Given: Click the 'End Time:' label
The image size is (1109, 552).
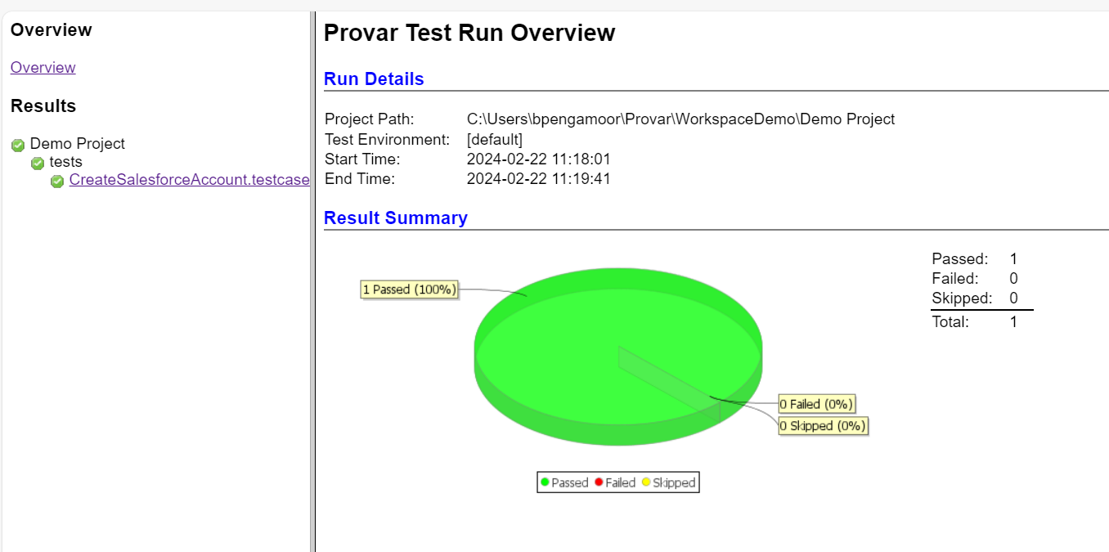Looking at the screenshot, I should 360,178.
